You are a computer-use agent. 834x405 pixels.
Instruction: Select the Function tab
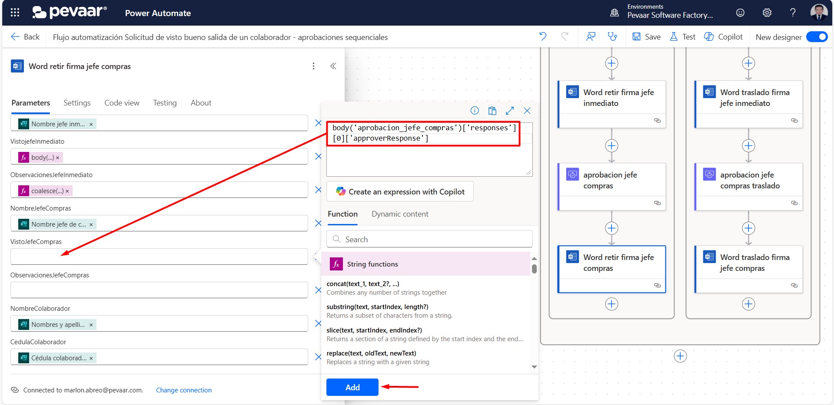[x=342, y=214]
